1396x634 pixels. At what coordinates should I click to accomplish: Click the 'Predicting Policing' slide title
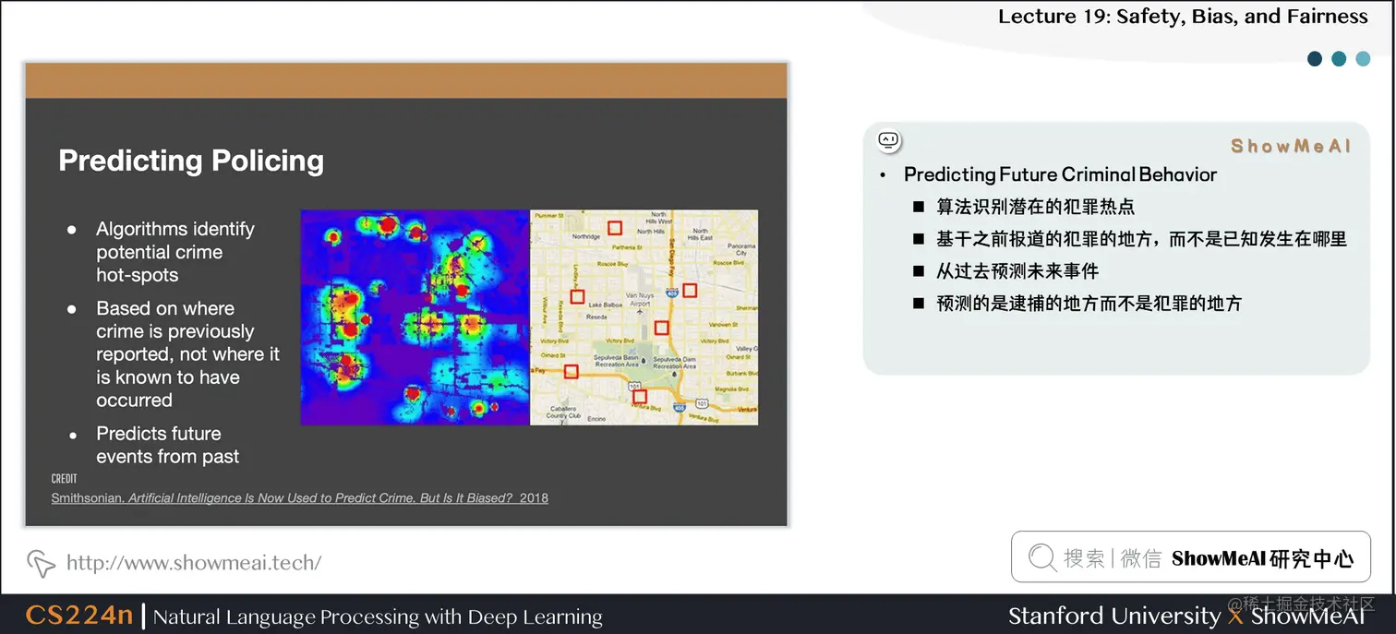point(191,161)
